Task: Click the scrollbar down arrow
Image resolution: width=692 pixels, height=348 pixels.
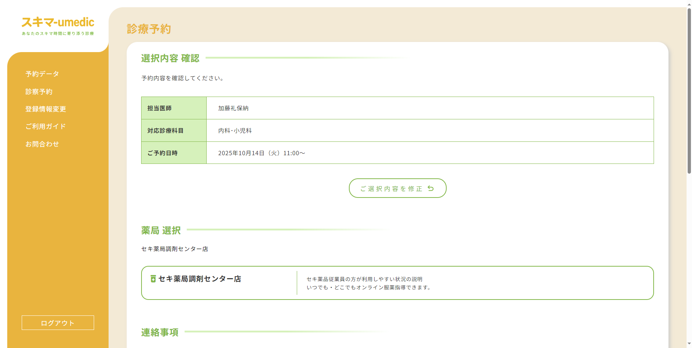Action: coord(689,344)
